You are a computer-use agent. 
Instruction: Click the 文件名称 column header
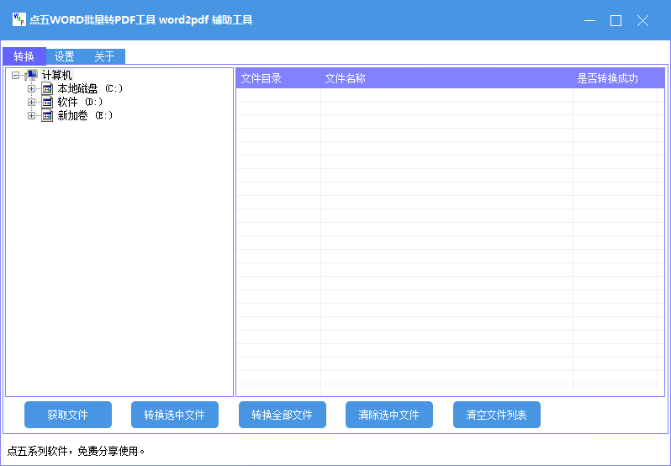(446, 78)
